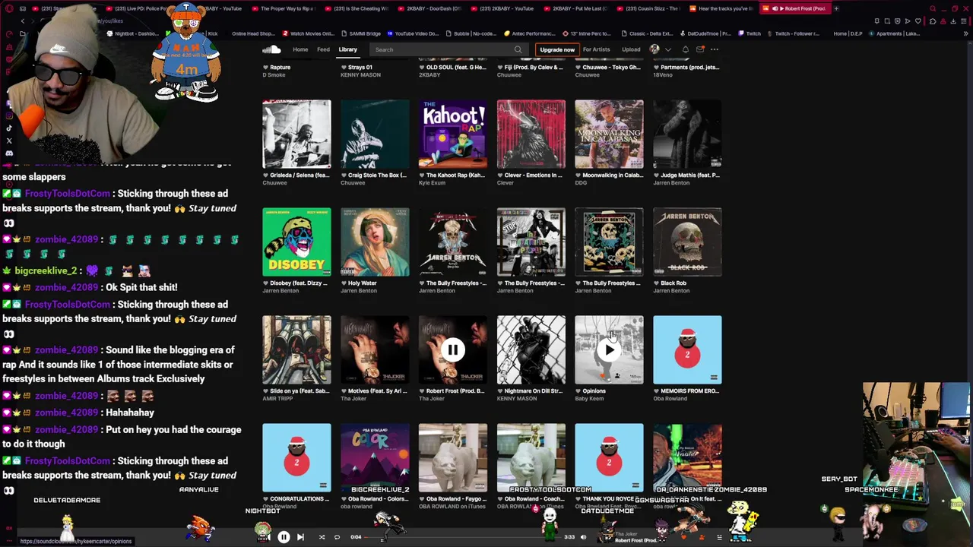Unlike the Rapture track heart
This screenshot has width=973, height=547.
click(265, 68)
